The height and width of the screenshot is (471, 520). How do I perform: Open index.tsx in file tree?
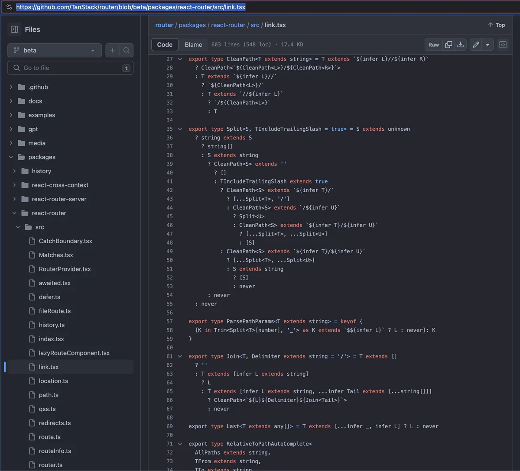51,339
